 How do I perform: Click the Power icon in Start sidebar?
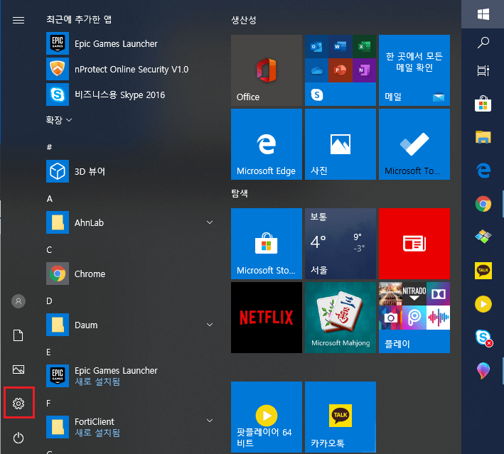pos(18,438)
